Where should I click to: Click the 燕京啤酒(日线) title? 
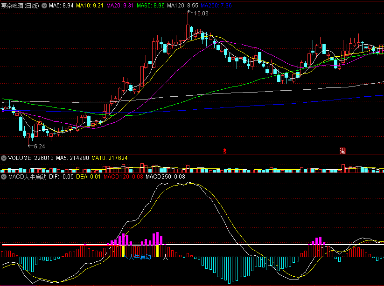click(x=20, y=6)
